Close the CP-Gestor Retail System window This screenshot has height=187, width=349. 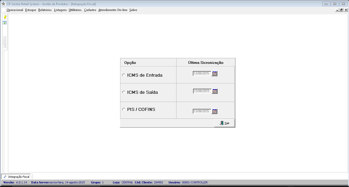[x=343, y=4]
